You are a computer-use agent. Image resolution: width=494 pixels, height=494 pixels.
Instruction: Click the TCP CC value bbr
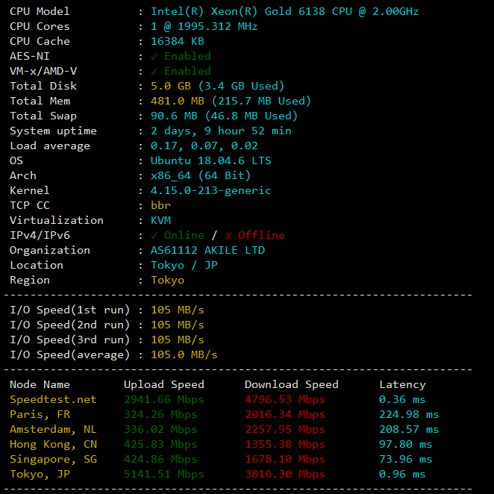click(160, 205)
